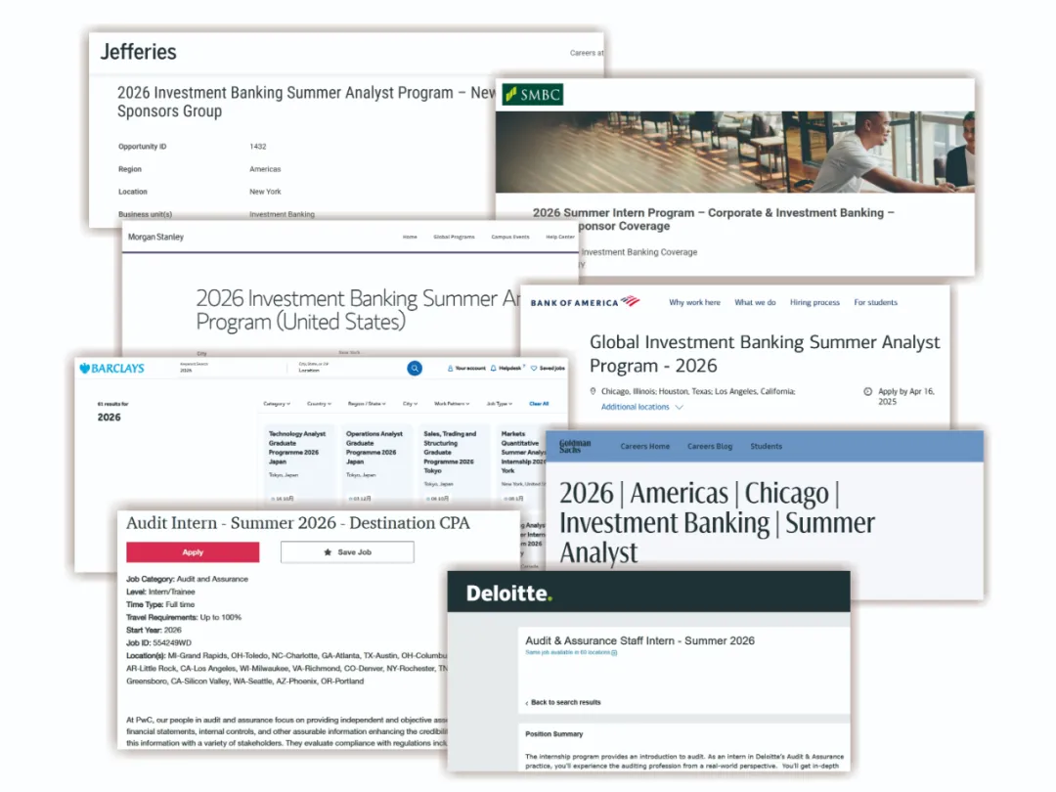The width and height of the screenshot is (1056, 792).
Task: Click Travel Requirements: Up to 100% line
Action: [184, 618]
